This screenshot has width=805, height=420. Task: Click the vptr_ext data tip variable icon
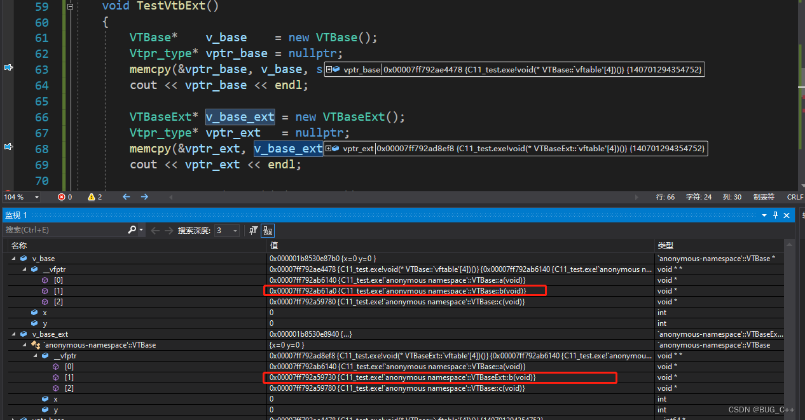[x=336, y=148]
